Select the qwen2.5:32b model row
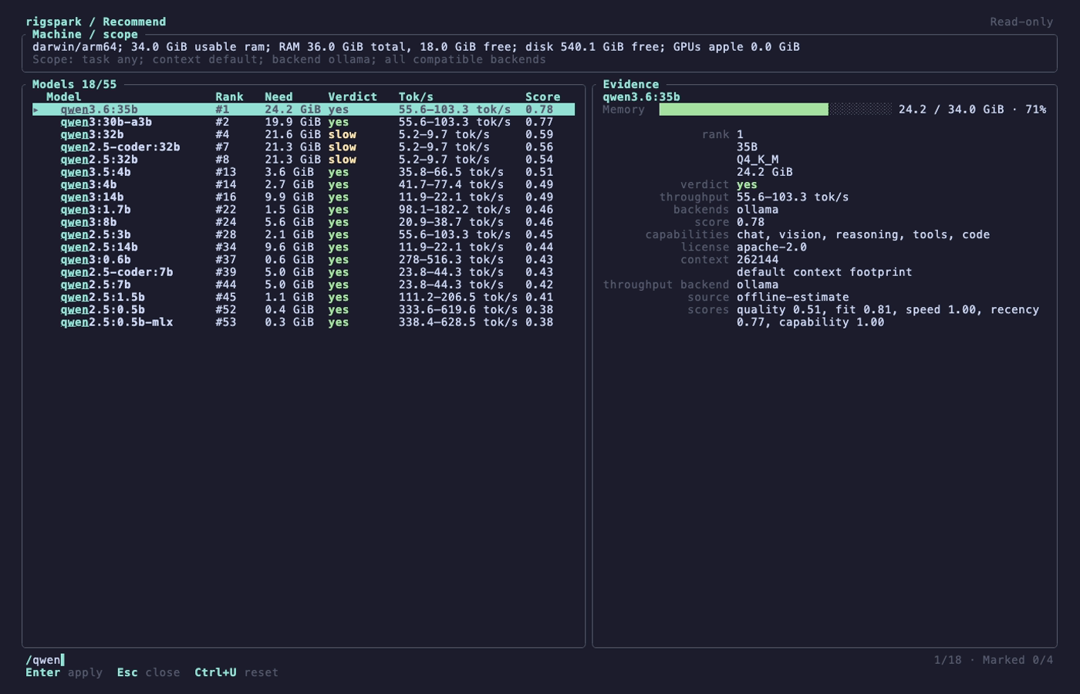 click(303, 160)
